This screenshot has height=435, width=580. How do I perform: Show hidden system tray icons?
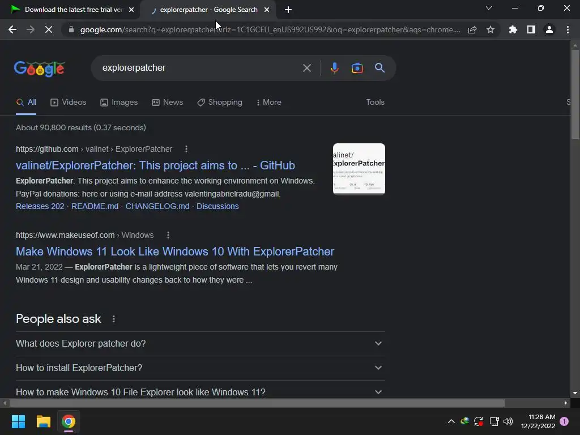pos(451,421)
